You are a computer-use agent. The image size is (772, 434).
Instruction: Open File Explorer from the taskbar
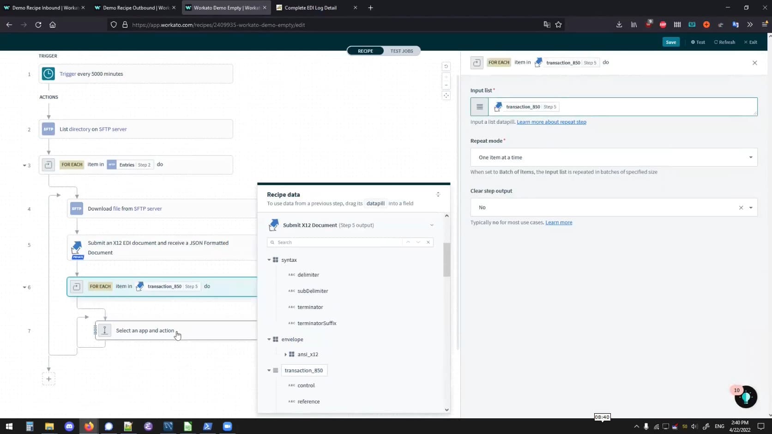click(49, 427)
